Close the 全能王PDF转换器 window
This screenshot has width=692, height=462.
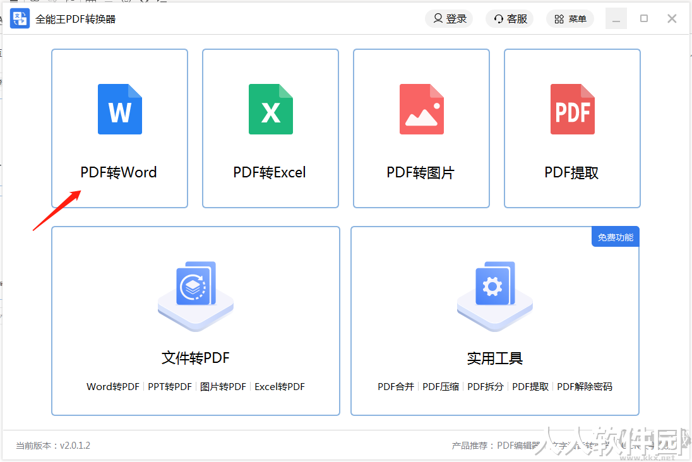[672, 18]
